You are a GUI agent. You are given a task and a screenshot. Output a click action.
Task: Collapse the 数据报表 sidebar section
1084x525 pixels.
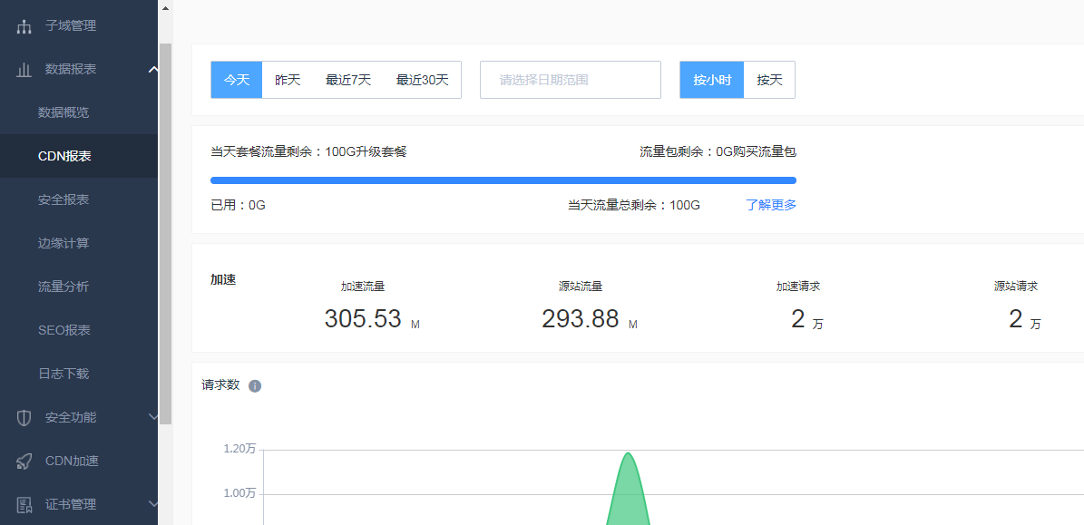point(153,68)
